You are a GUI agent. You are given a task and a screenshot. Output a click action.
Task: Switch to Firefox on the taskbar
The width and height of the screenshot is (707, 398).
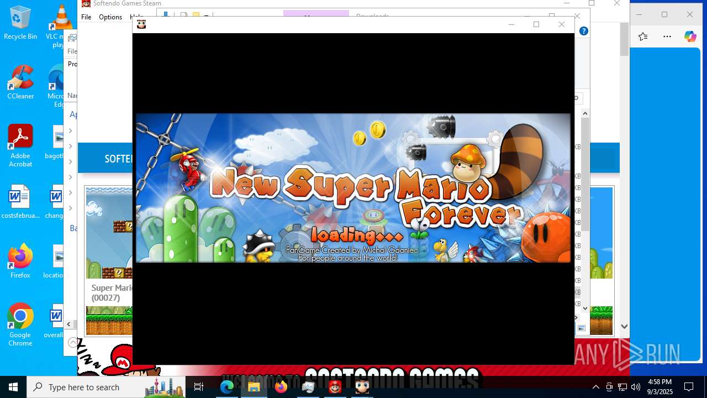(281, 387)
